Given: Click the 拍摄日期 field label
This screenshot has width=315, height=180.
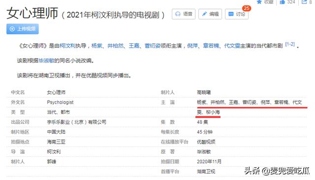Looking at the screenshot, I should [170, 161].
